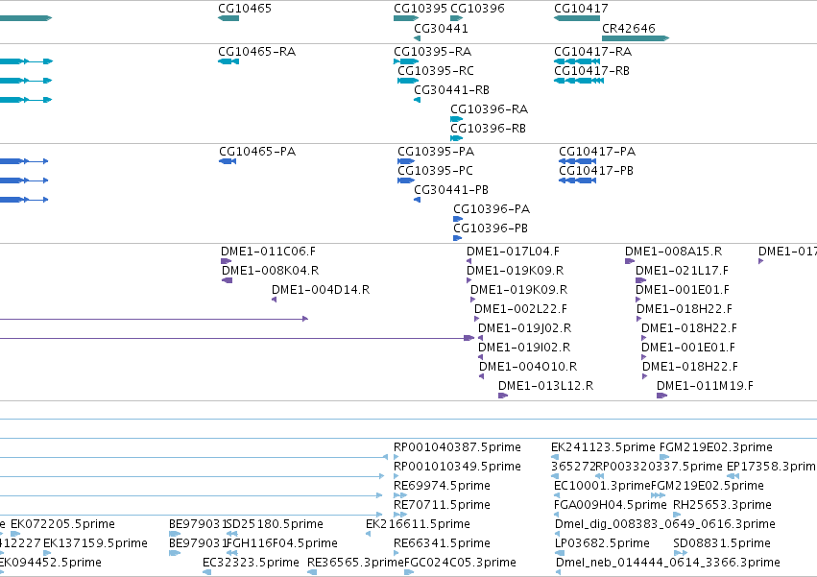817x577 pixels.
Task: Select EST RE70711.5prime
Action: [442, 506]
